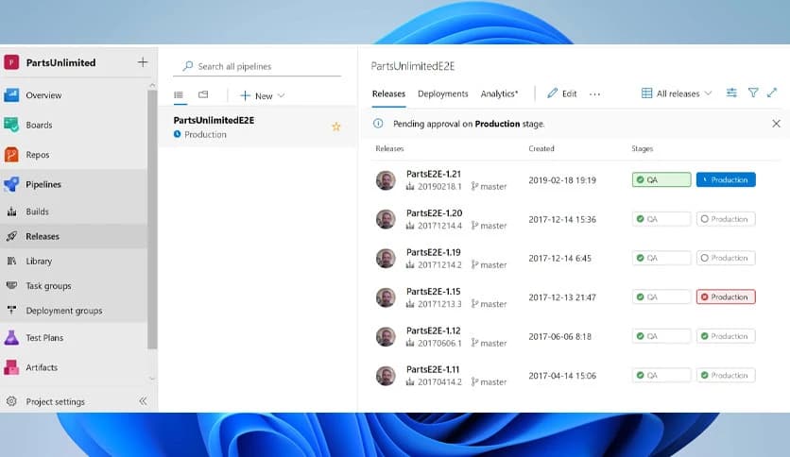
Task: Open the New pipeline dropdown
Action: click(263, 95)
